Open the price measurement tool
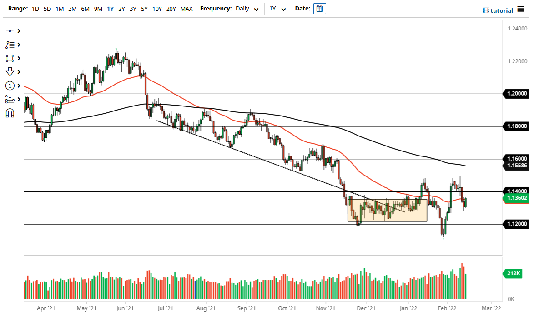The height and width of the screenshot is (317, 534). pos(10,99)
